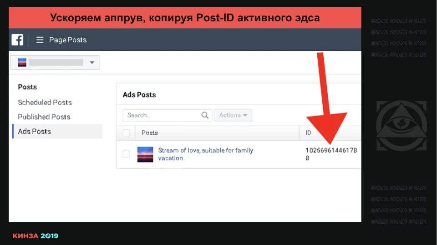Click the Facebook logo icon
The image size is (437, 245).
point(17,40)
